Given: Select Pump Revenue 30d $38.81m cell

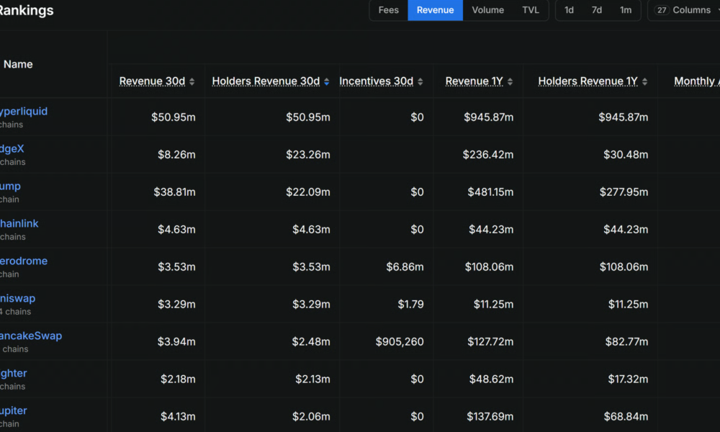Looking at the screenshot, I should pyautogui.click(x=174, y=192).
